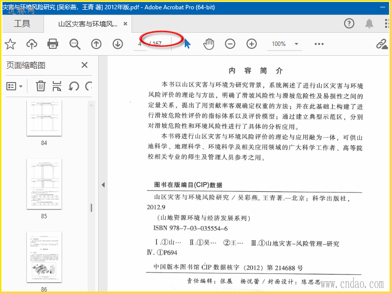The height and width of the screenshot is (293, 391).
Task: Click the ISBN 978-7-03-035554-6 text
Action: [190, 228]
